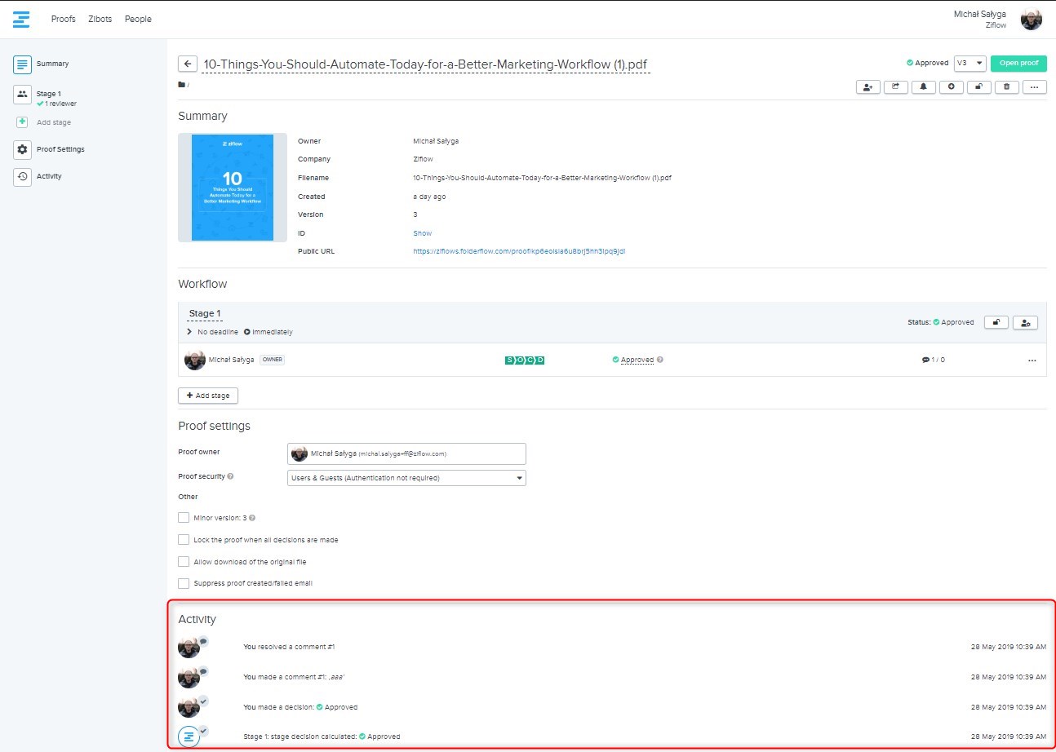Open Stage 1 reviewer settings icon
Viewport: 1056px width, 752px height.
(1025, 322)
